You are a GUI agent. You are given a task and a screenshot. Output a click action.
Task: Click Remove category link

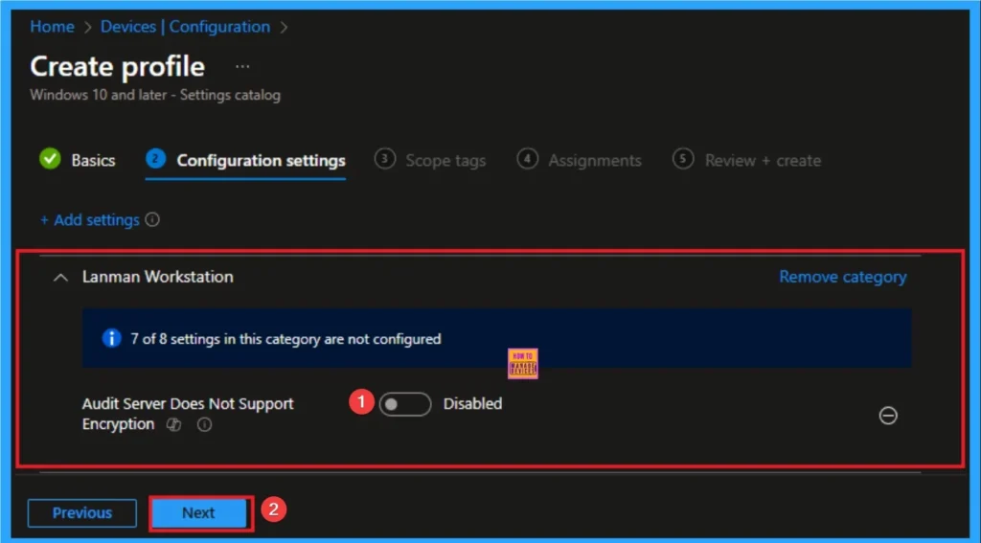pyautogui.click(x=842, y=277)
